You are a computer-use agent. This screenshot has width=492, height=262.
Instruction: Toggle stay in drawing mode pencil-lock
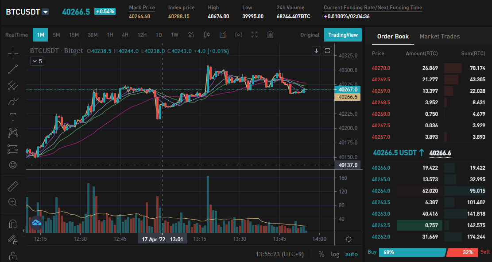pos(13,239)
